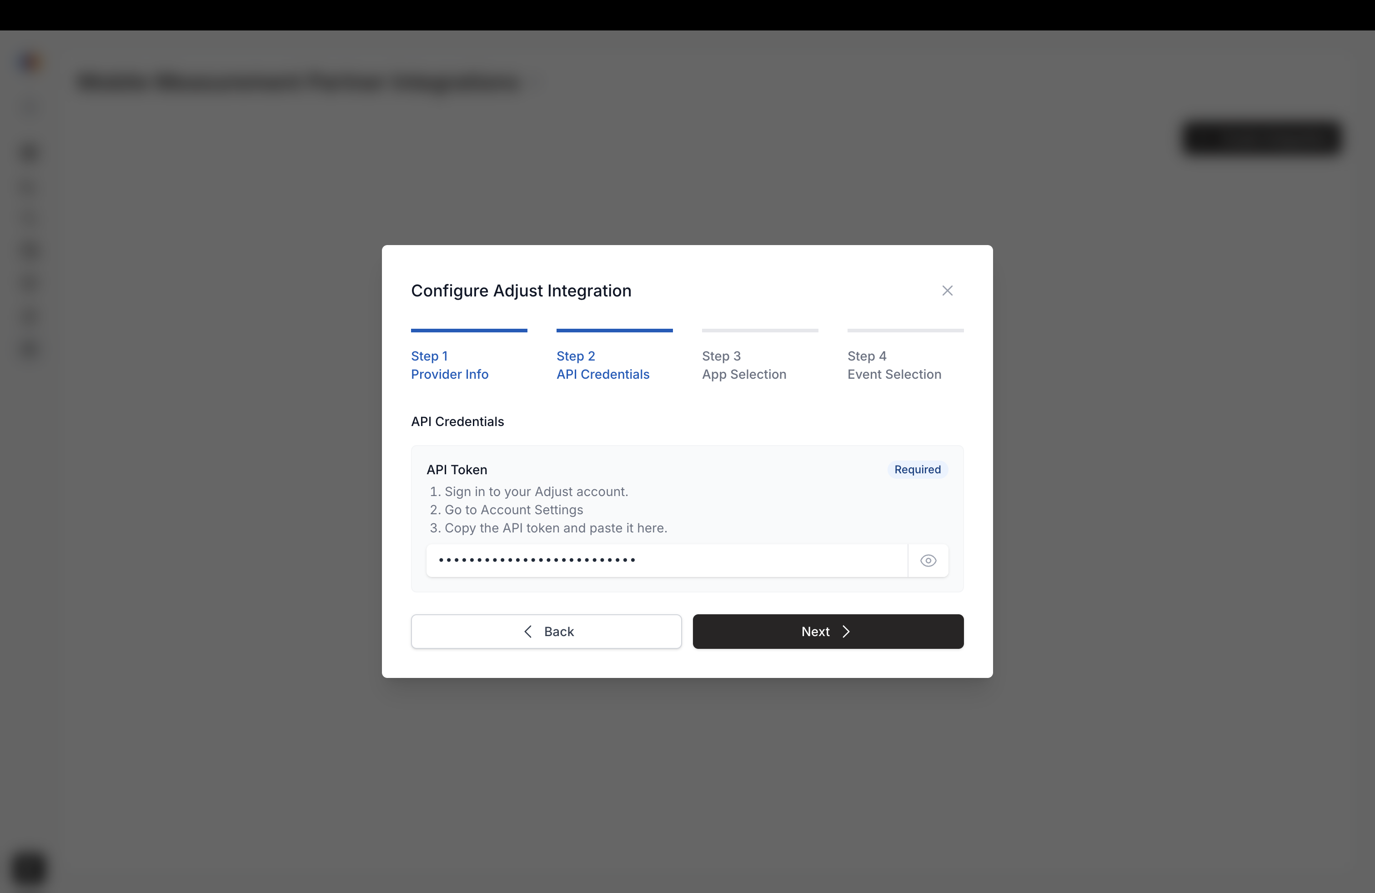
Task: Select Step 2 API Credentials
Action: [602, 365]
